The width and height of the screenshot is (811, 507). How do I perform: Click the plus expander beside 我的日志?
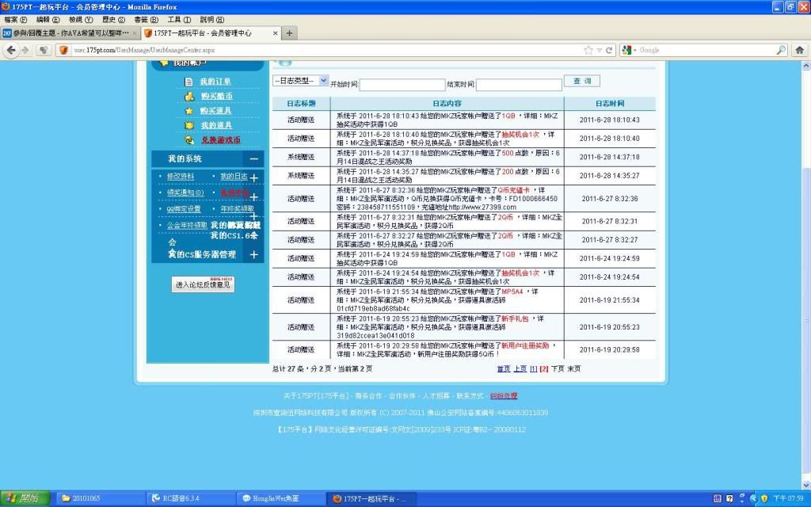[254, 178]
